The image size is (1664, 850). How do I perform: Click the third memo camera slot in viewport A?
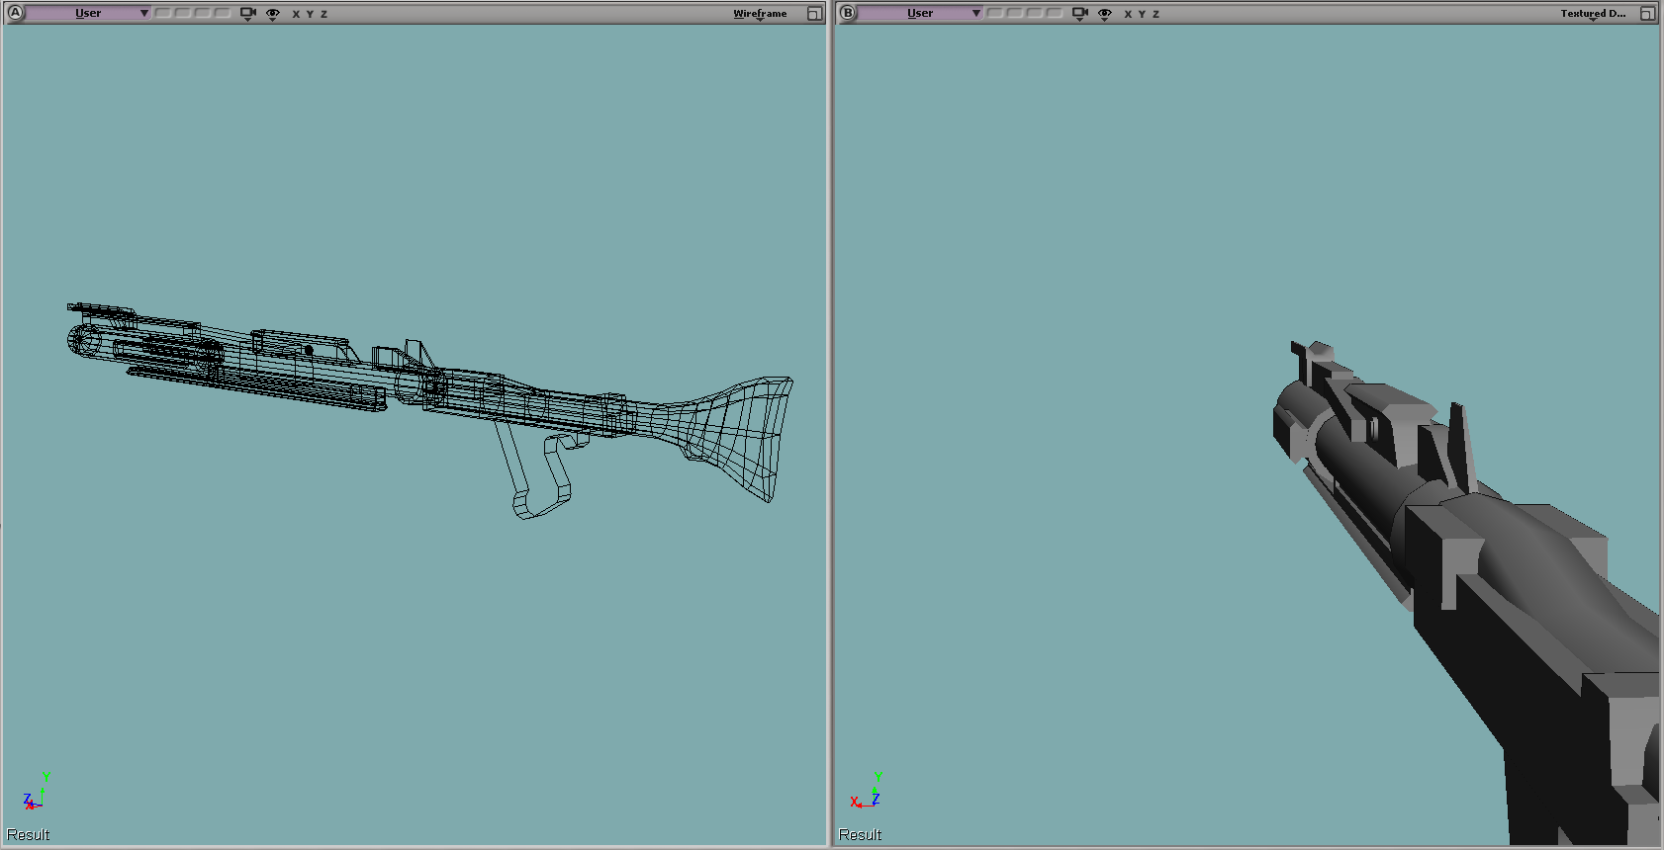coord(203,13)
